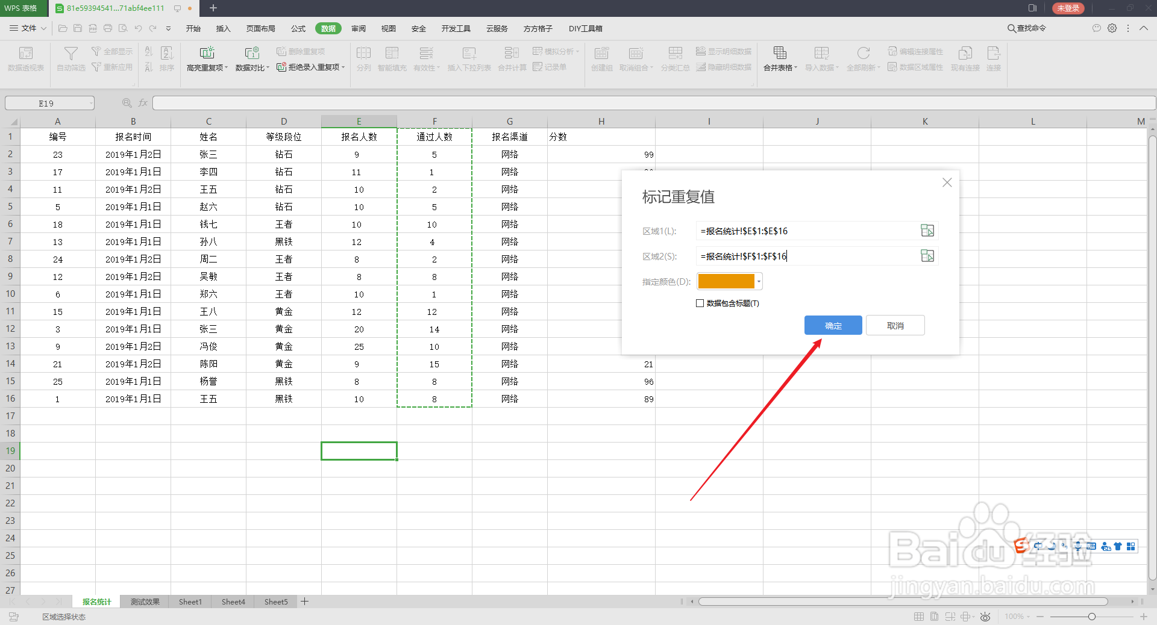Image resolution: width=1157 pixels, height=625 pixels.
Task: Switch to normal view in status bar
Action: pyautogui.click(x=919, y=617)
